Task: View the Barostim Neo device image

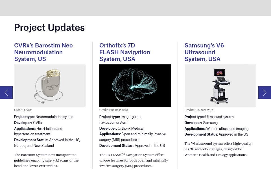Action: tap(50, 86)
